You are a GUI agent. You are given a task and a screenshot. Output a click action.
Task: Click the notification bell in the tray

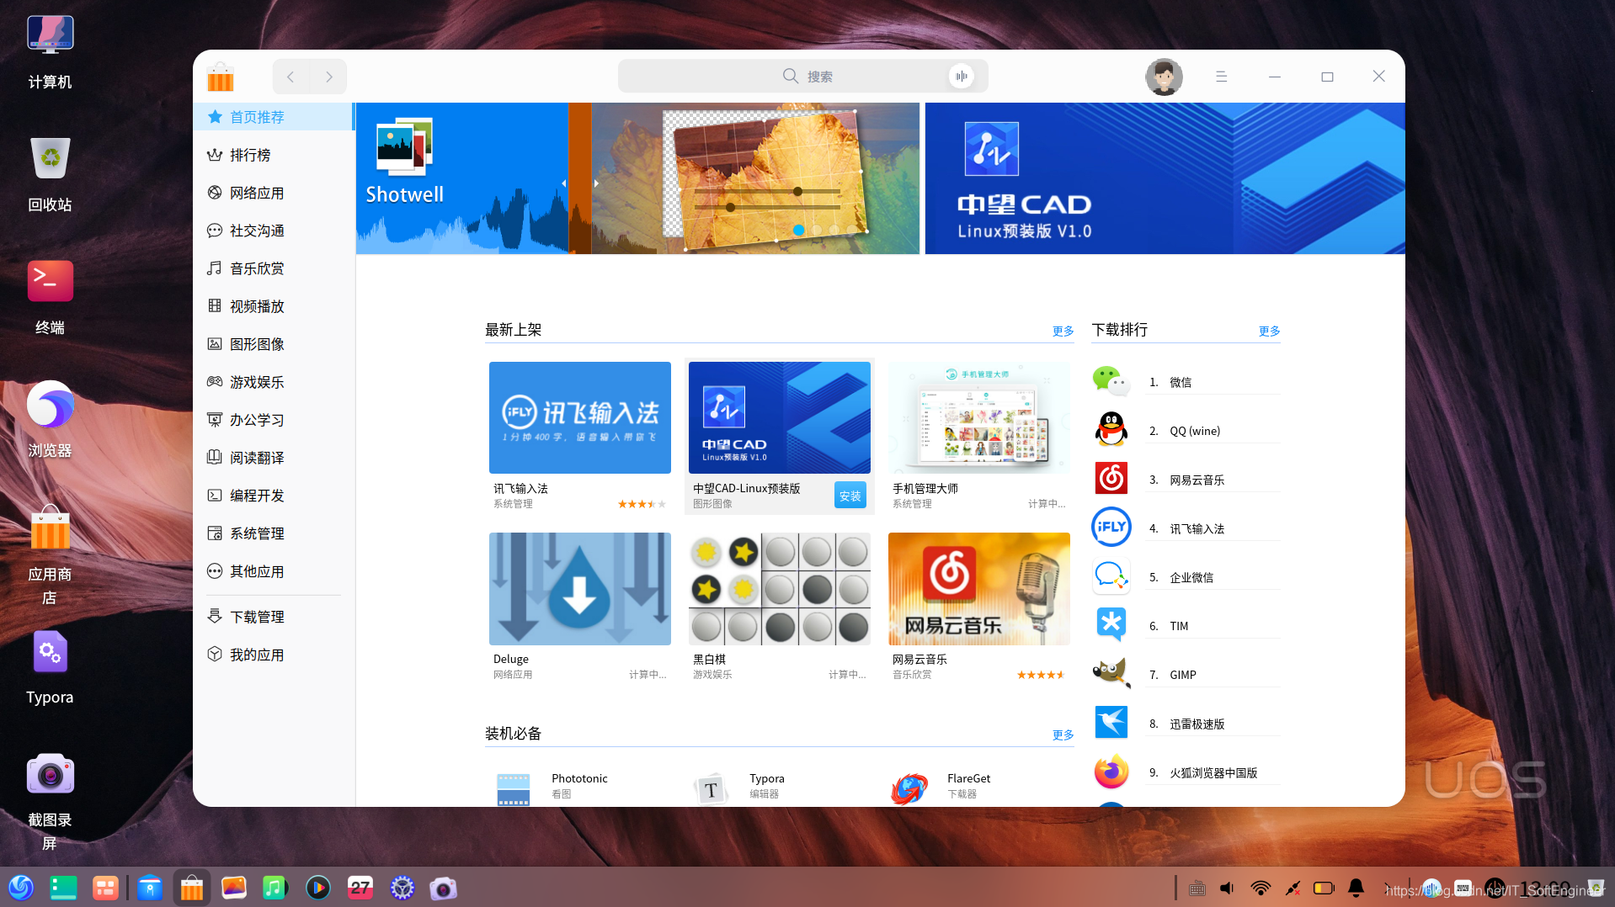point(1356,888)
